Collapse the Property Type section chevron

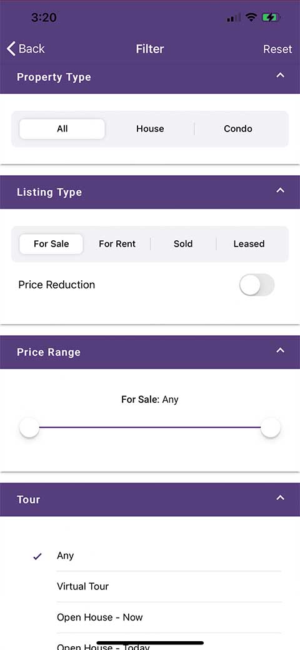pyautogui.click(x=281, y=76)
